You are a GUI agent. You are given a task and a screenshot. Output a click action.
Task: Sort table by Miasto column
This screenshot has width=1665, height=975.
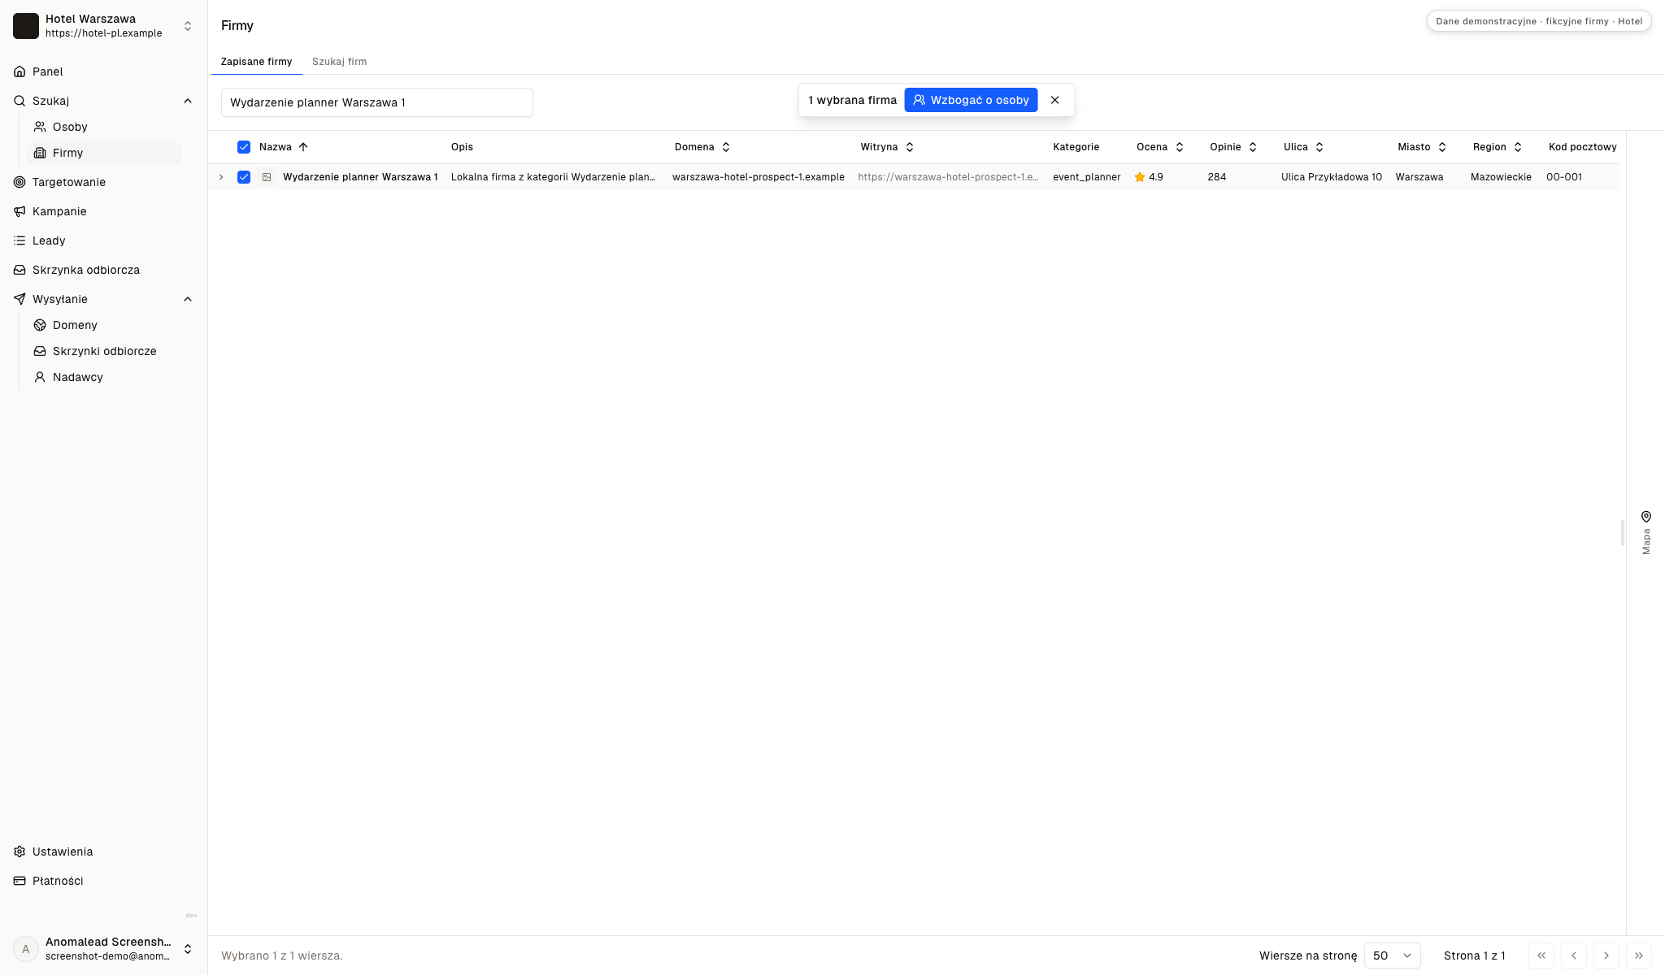1422,147
